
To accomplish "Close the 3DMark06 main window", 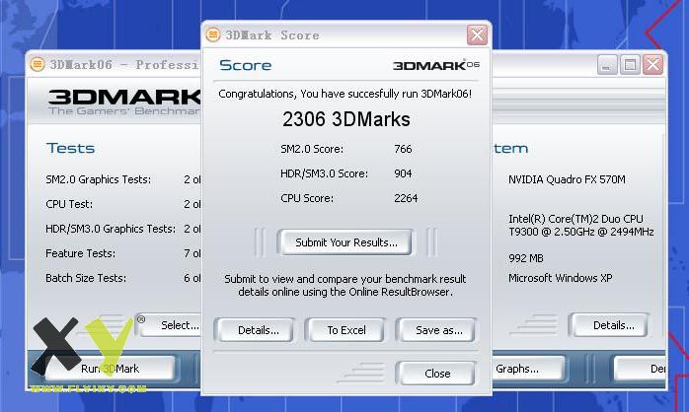I will click(652, 65).
